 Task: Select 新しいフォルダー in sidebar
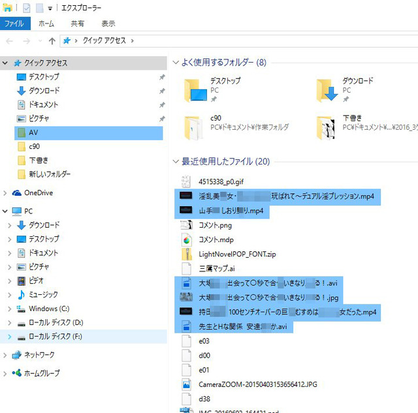[50, 174]
